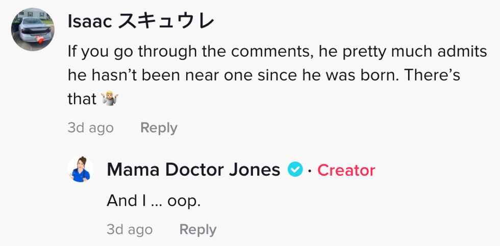This screenshot has width=500, height=246.
Task: Open Mama Doctor Jones profile name
Action: point(193,170)
